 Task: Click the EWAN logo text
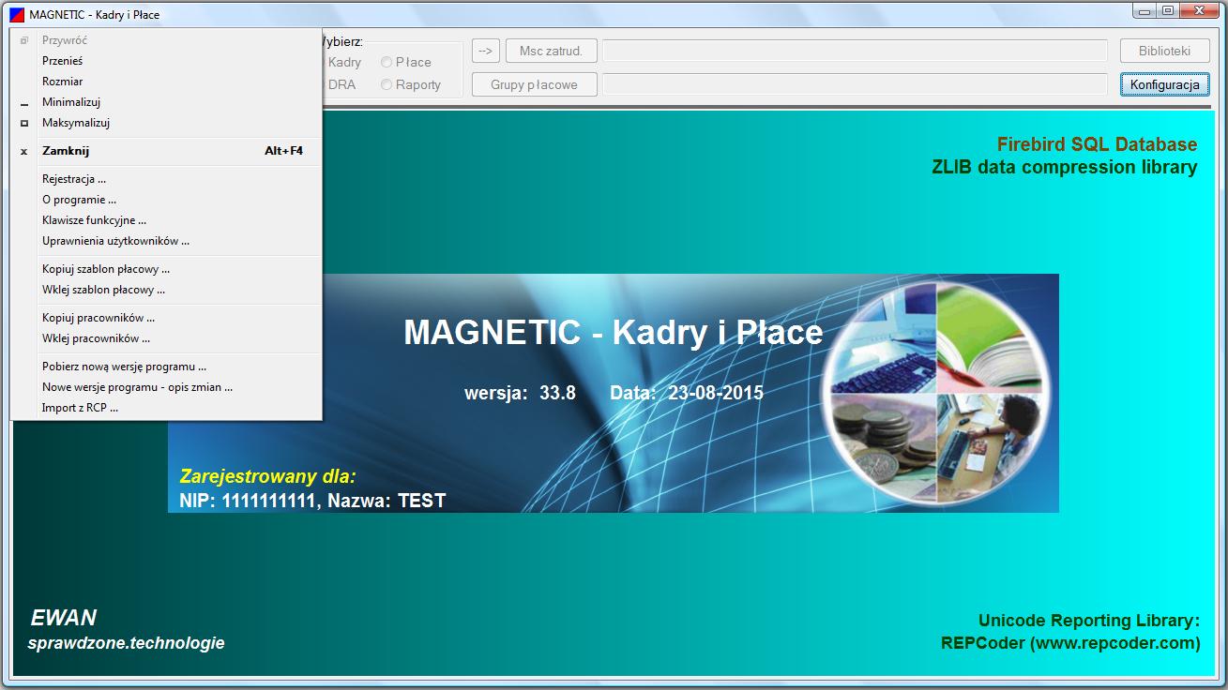pyautogui.click(x=64, y=618)
